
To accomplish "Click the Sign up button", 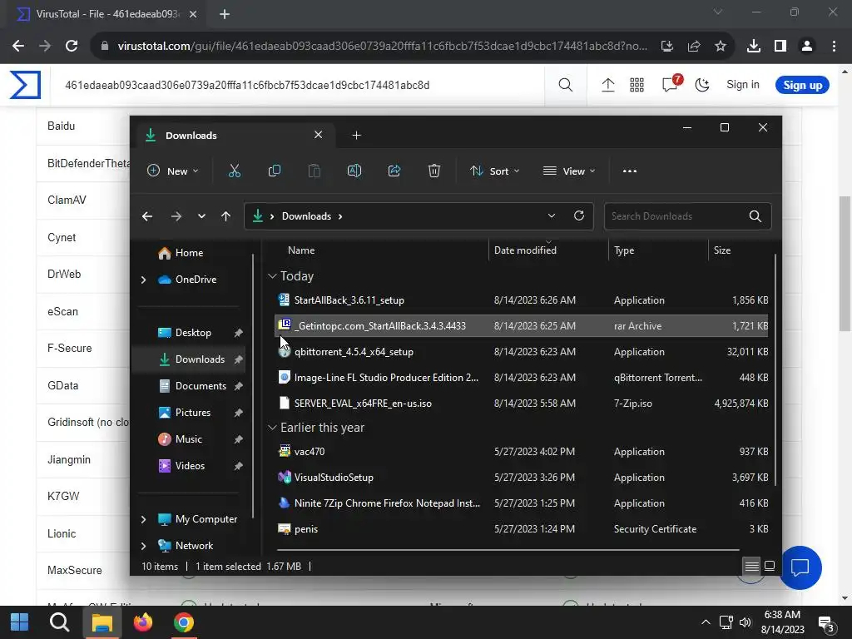I will tap(802, 86).
